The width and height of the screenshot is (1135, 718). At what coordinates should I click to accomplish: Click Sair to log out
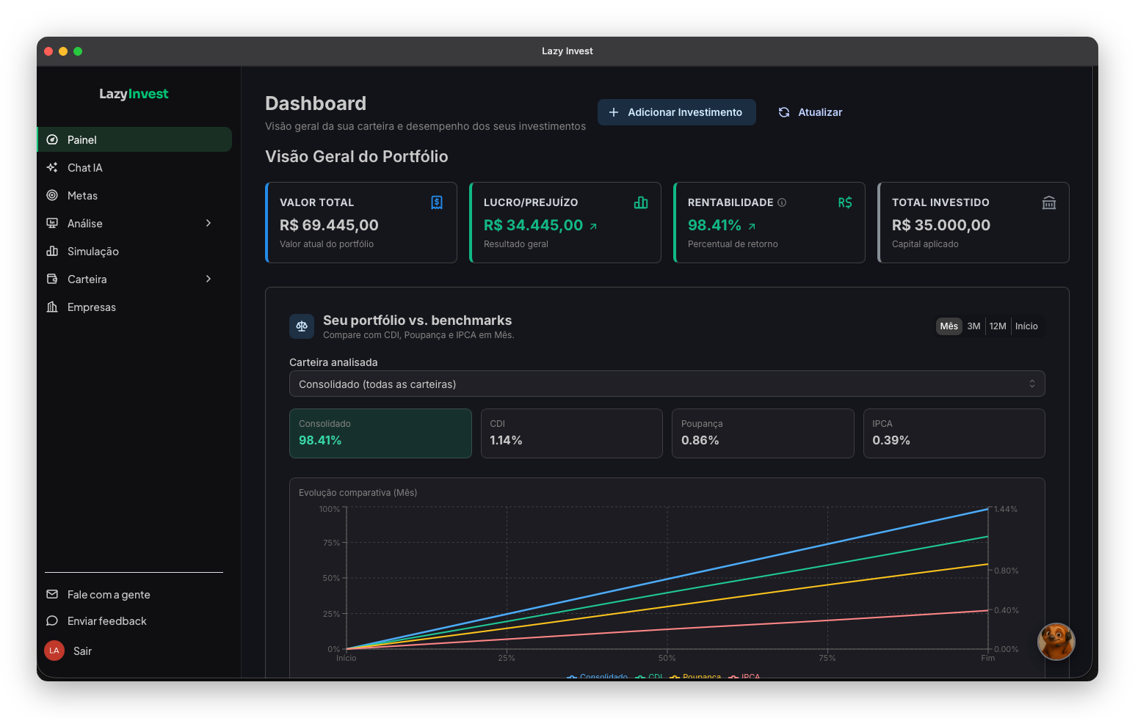82,651
